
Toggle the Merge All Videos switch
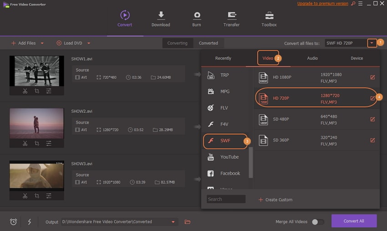coord(318,222)
